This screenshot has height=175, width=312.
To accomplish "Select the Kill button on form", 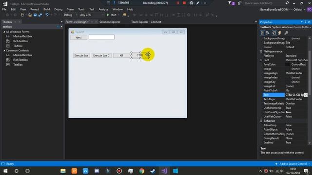I will pos(121,55).
